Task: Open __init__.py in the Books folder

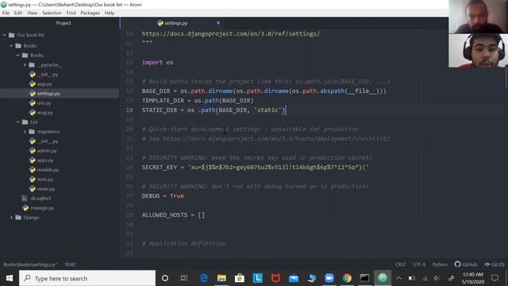Action: 48,75
